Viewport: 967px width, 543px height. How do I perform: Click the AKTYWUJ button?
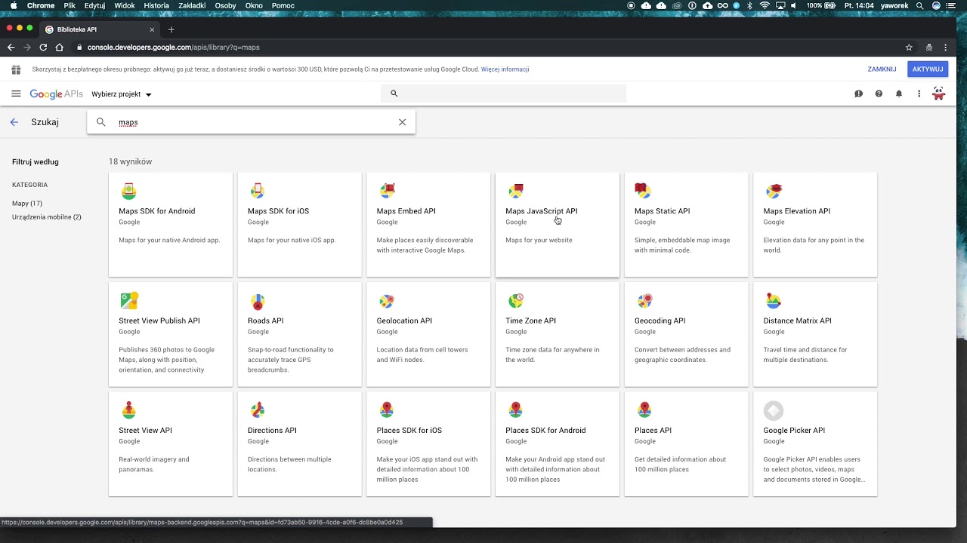point(928,69)
